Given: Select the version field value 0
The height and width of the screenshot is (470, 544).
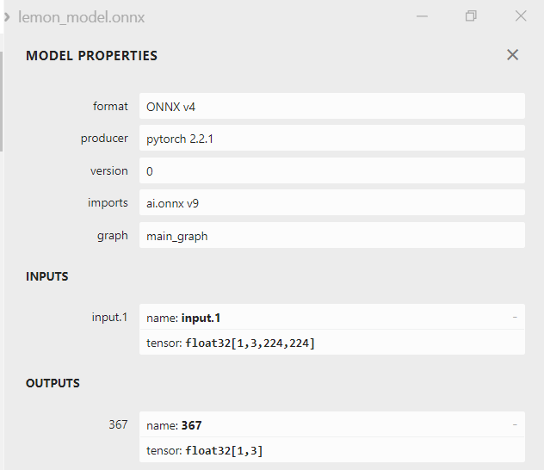Looking at the screenshot, I should click(331, 170).
